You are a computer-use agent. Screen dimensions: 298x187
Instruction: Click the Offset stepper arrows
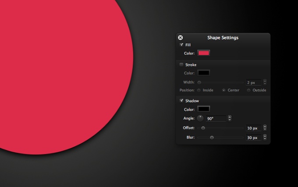pos(265,128)
